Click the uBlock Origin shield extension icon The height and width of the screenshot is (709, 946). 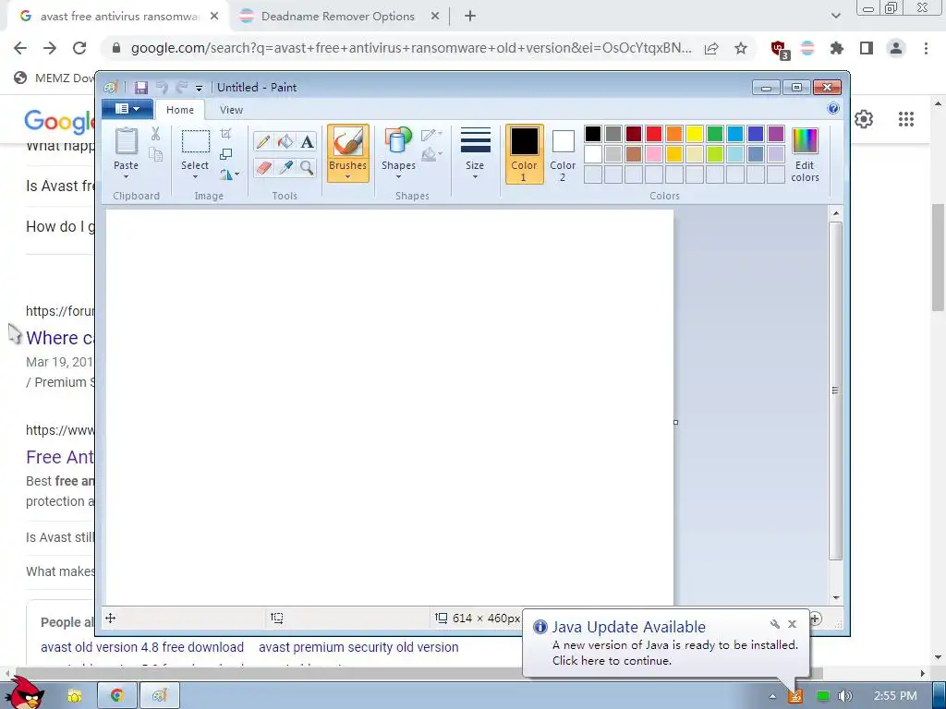pyautogui.click(x=780, y=49)
